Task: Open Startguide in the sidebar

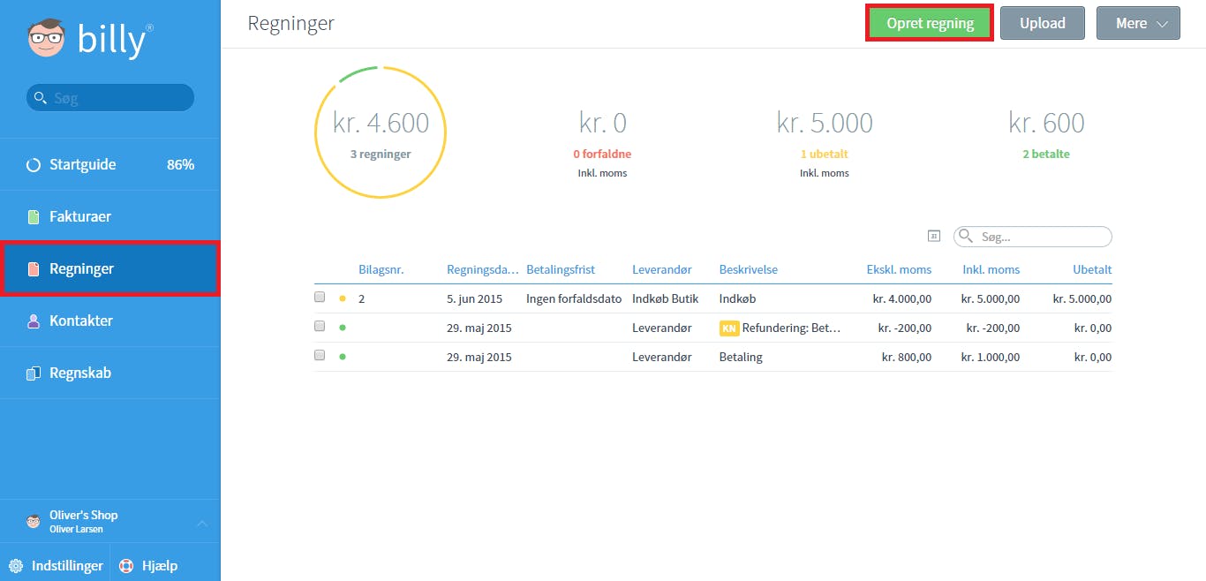Action: [x=110, y=164]
